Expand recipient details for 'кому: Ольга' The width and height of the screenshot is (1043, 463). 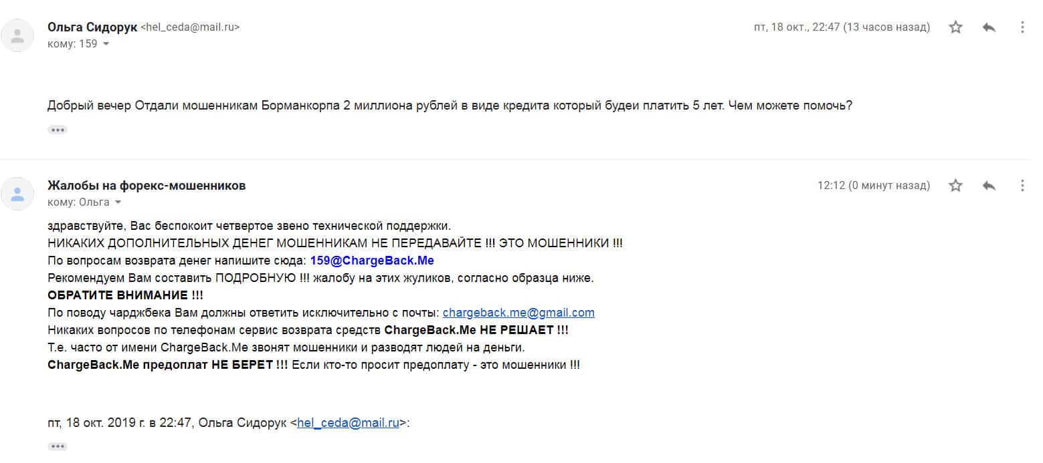tap(118, 202)
